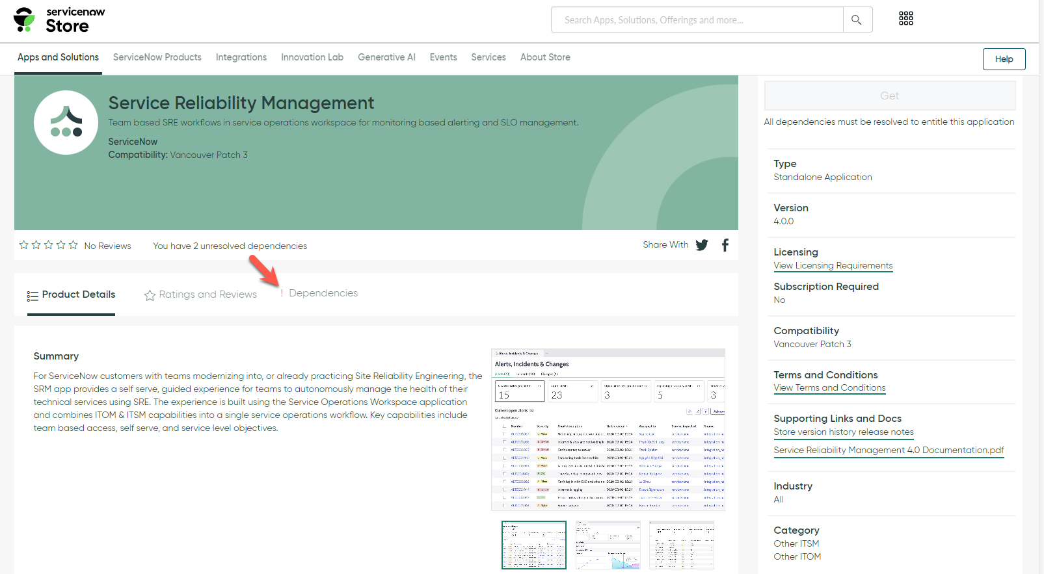Screen dimensions: 1044x574
Task: Click the Standalone Application type value
Action: click(x=823, y=177)
